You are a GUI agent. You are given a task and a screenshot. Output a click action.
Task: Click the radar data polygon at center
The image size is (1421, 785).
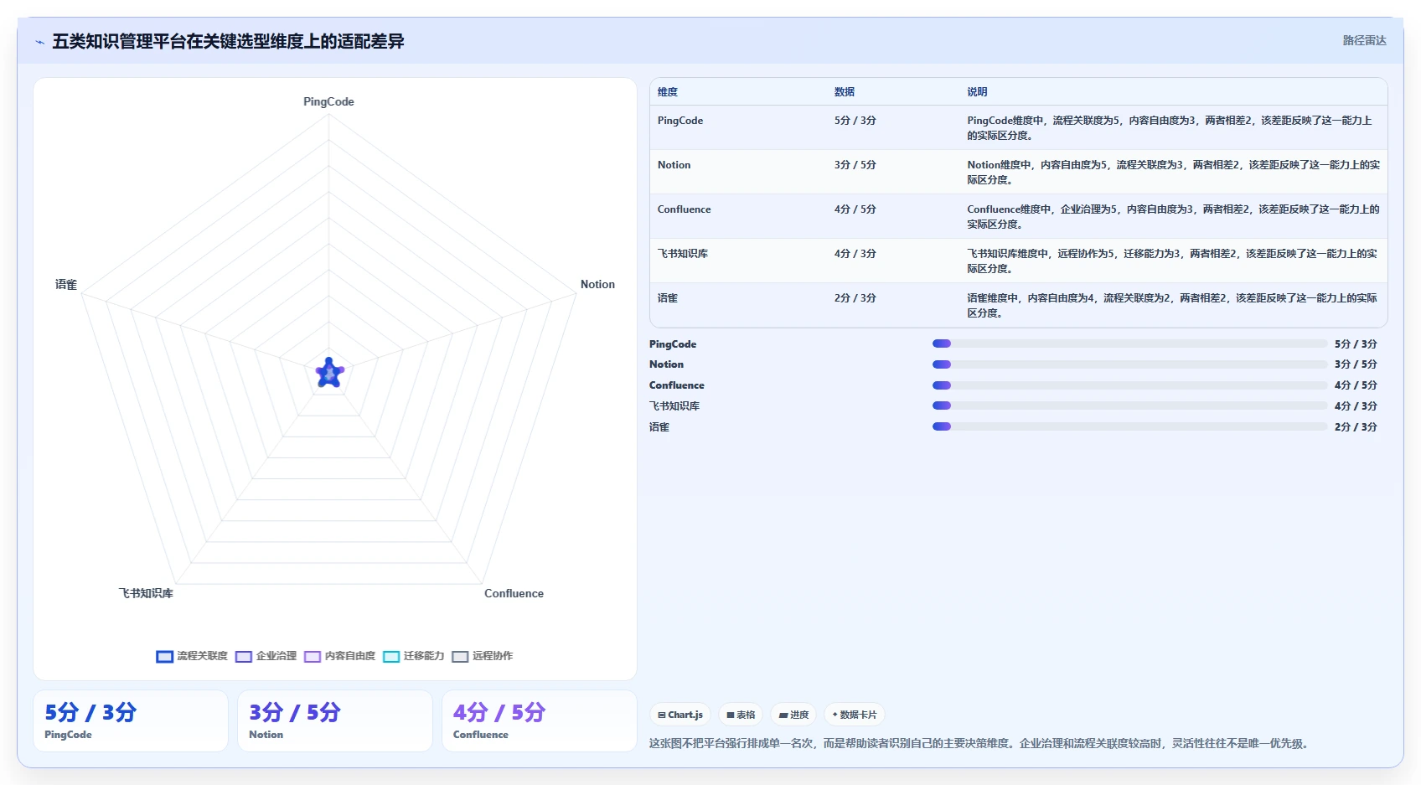tap(329, 373)
